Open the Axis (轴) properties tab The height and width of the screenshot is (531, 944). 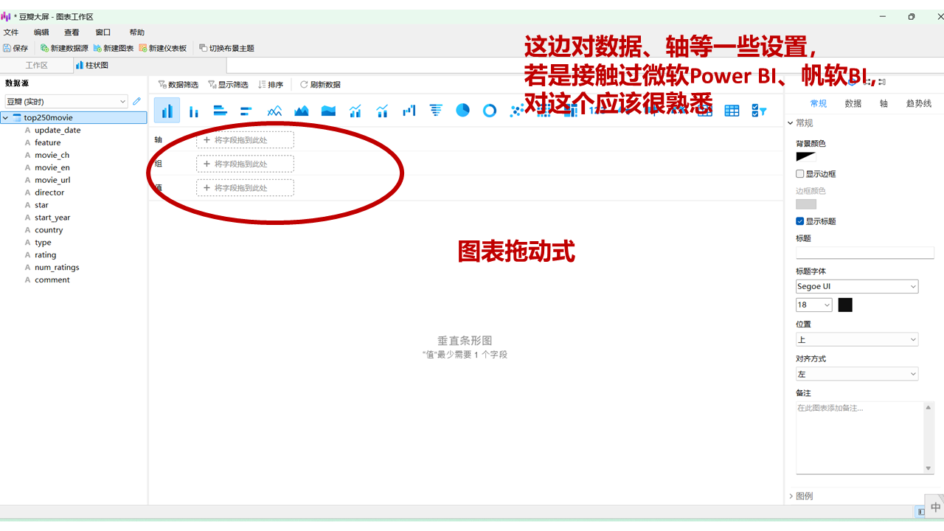[884, 104]
